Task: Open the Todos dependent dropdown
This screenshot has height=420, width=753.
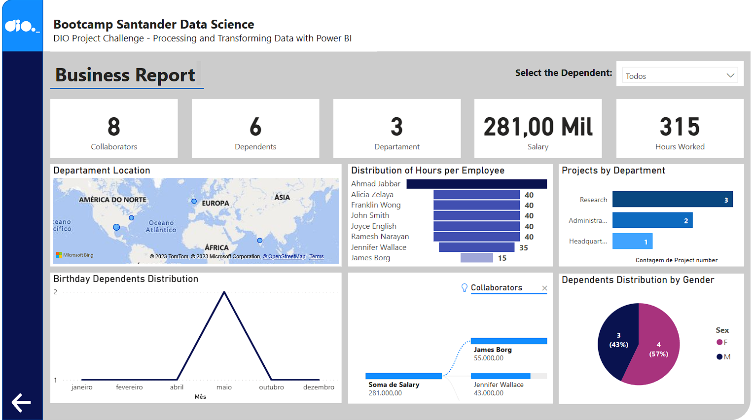Action: coord(680,75)
